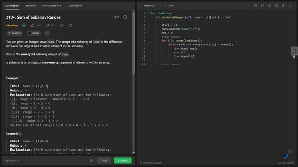Click the 'res = 0' code line

coord(167,33)
